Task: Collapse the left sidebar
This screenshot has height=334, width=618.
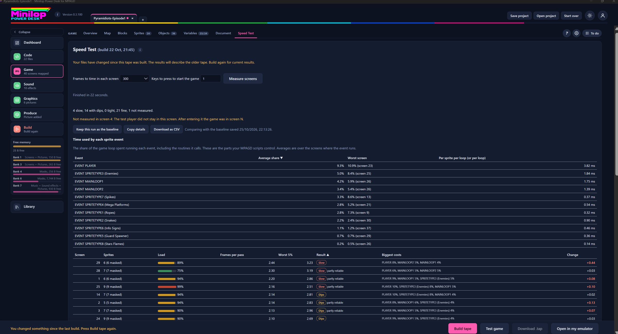Action: (x=37, y=32)
